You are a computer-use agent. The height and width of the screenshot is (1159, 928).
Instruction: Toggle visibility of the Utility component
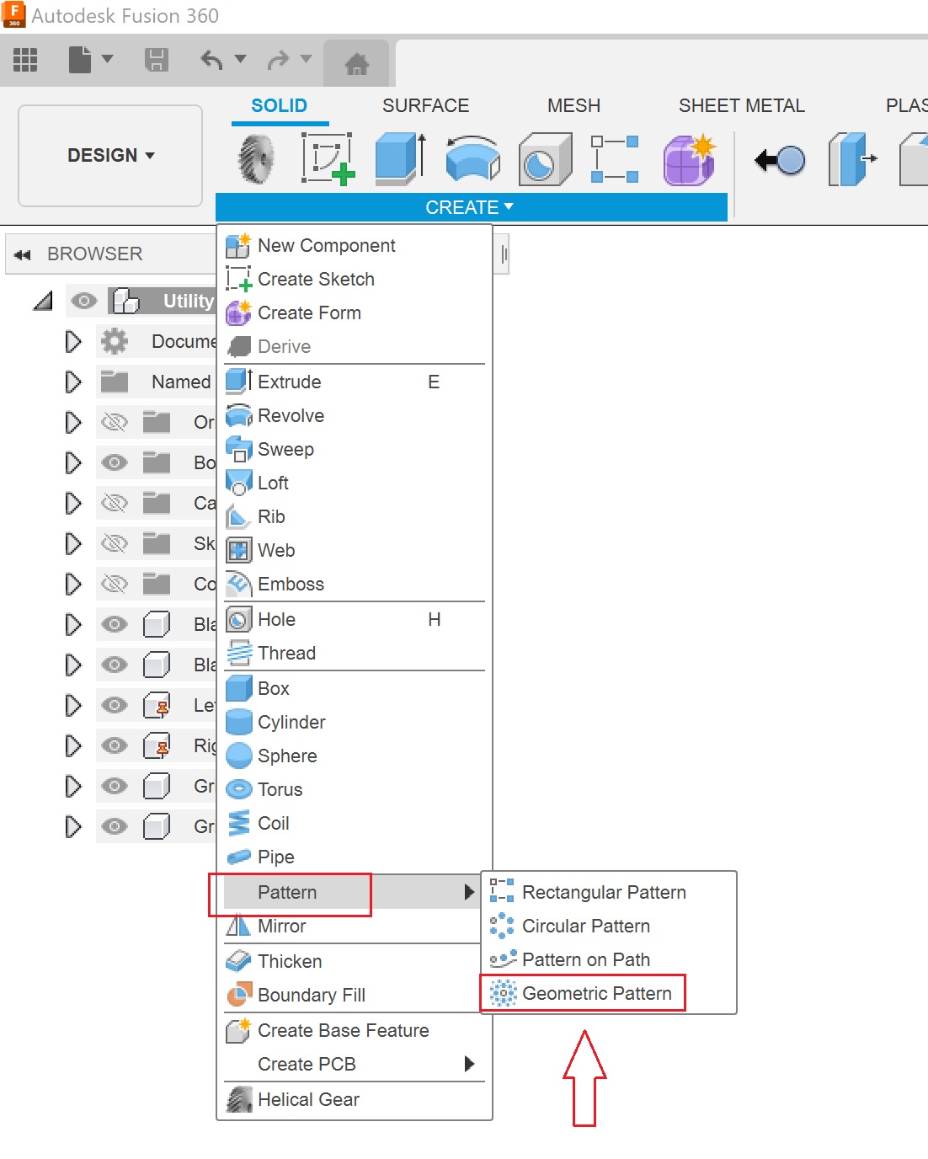pos(83,301)
